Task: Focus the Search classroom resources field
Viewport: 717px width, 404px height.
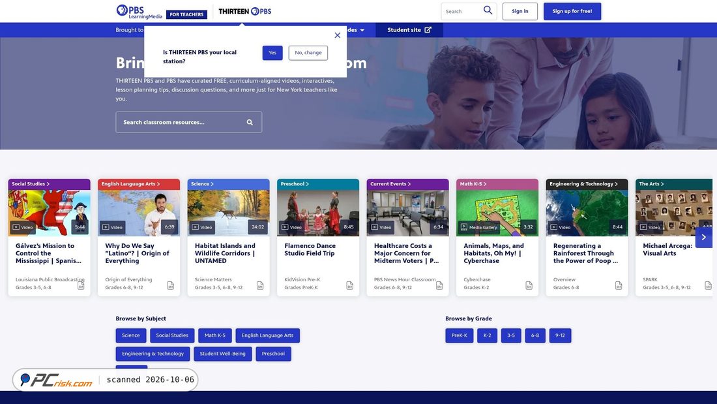Action: pos(189,122)
